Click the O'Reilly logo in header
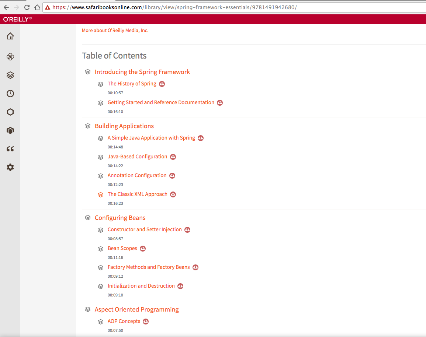This screenshot has height=337, width=426. (x=17, y=19)
